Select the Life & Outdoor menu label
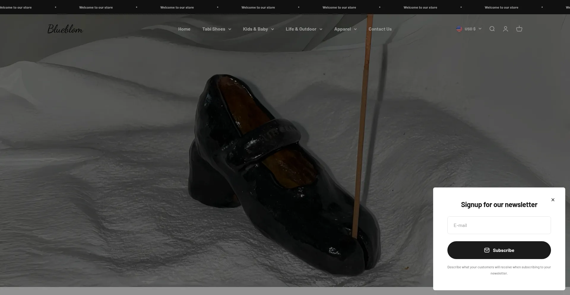Screen dimensions: 570x295 (x=301, y=29)
